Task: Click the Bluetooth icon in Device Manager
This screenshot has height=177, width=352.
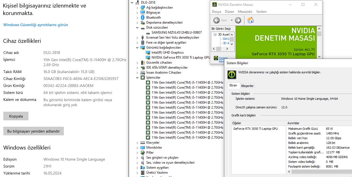Action: coord(142,18)
